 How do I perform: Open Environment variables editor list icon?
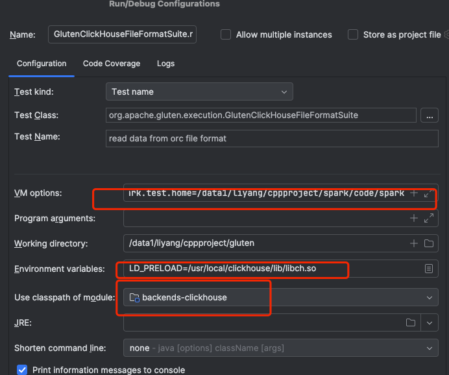429,269
